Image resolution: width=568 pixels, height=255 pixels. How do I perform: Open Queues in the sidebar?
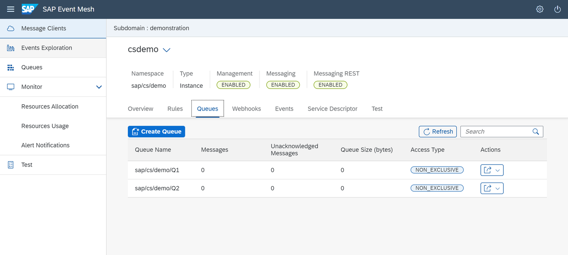point(53,67)
